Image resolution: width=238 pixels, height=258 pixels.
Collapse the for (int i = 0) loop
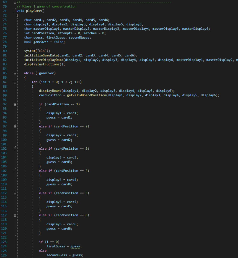pos(15,82)
